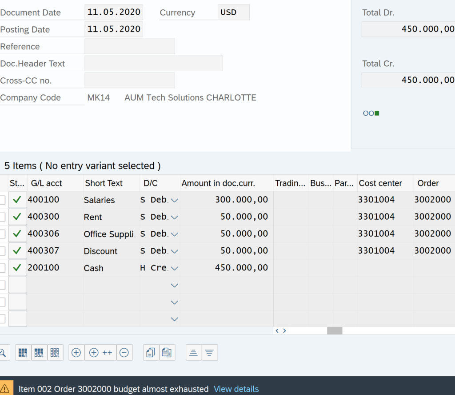Screen dimensions: 455x395
Task: Click the status checkmark for account 400300
Action: (17, 217)
